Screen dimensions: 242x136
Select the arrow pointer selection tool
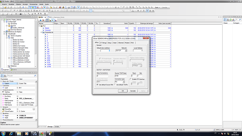pos(79,7)
